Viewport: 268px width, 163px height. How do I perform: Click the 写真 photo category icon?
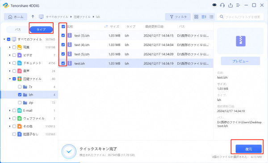20,47
